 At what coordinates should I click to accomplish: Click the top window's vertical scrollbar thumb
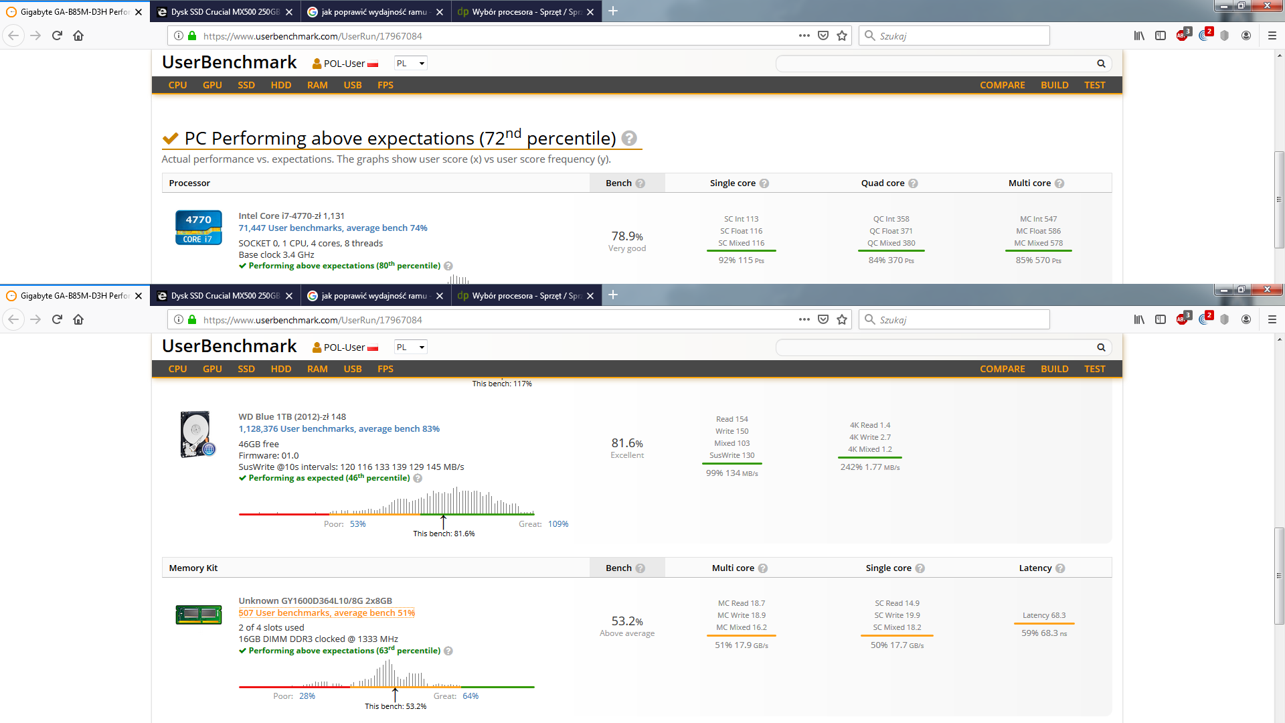click(1279, 199)
